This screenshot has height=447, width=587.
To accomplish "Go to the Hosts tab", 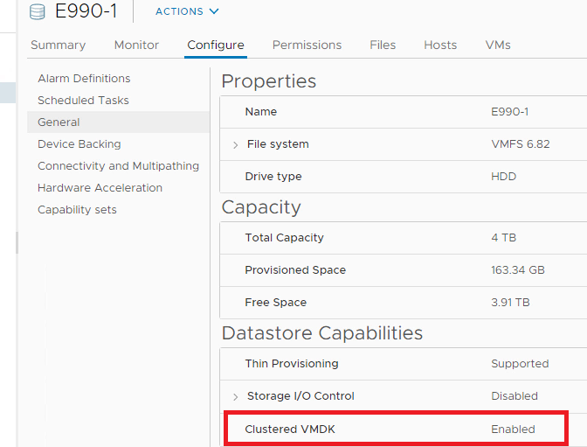I will click(x=440, y=45).
